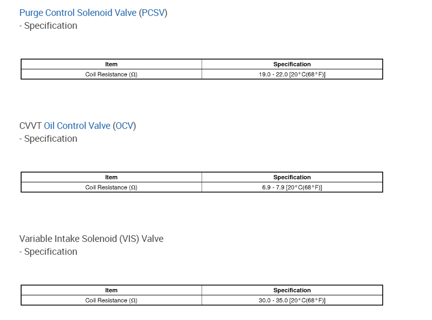Screen dimensions: 432x320
Task: Click the Variable Intake Solenoid (VIS) Valve heading
Action: point(91,239)
